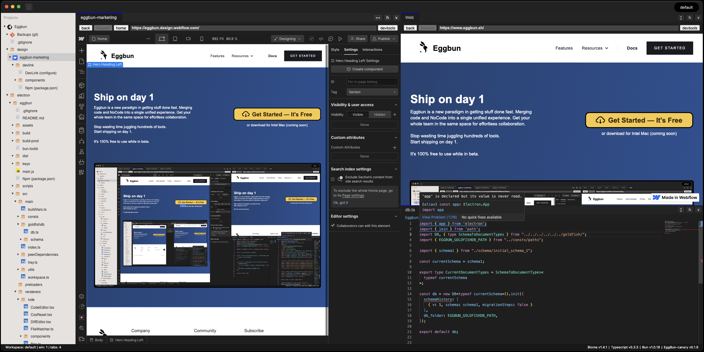Screen dimensions: 704x352
Task: Open the Style selectors droplets icon
Action: pyautogui.click(x=82, y=106)
